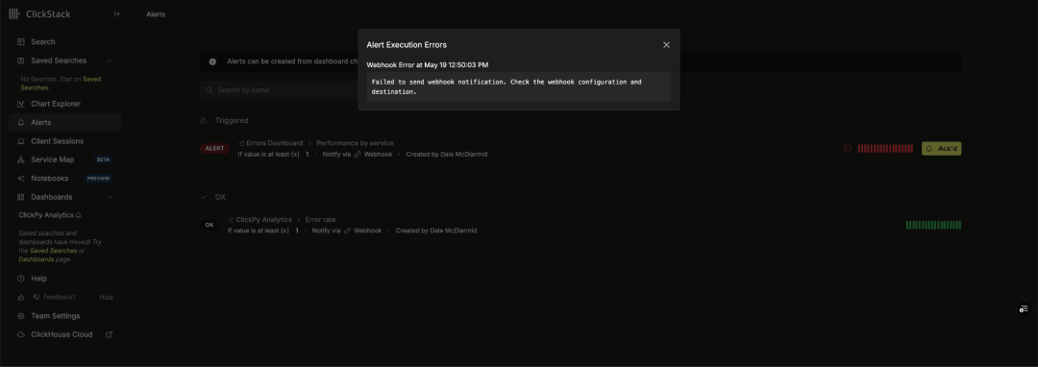Screen dimensions: 1038x367
Task: Click the Help question-mark icon
Action: (20, 279)
